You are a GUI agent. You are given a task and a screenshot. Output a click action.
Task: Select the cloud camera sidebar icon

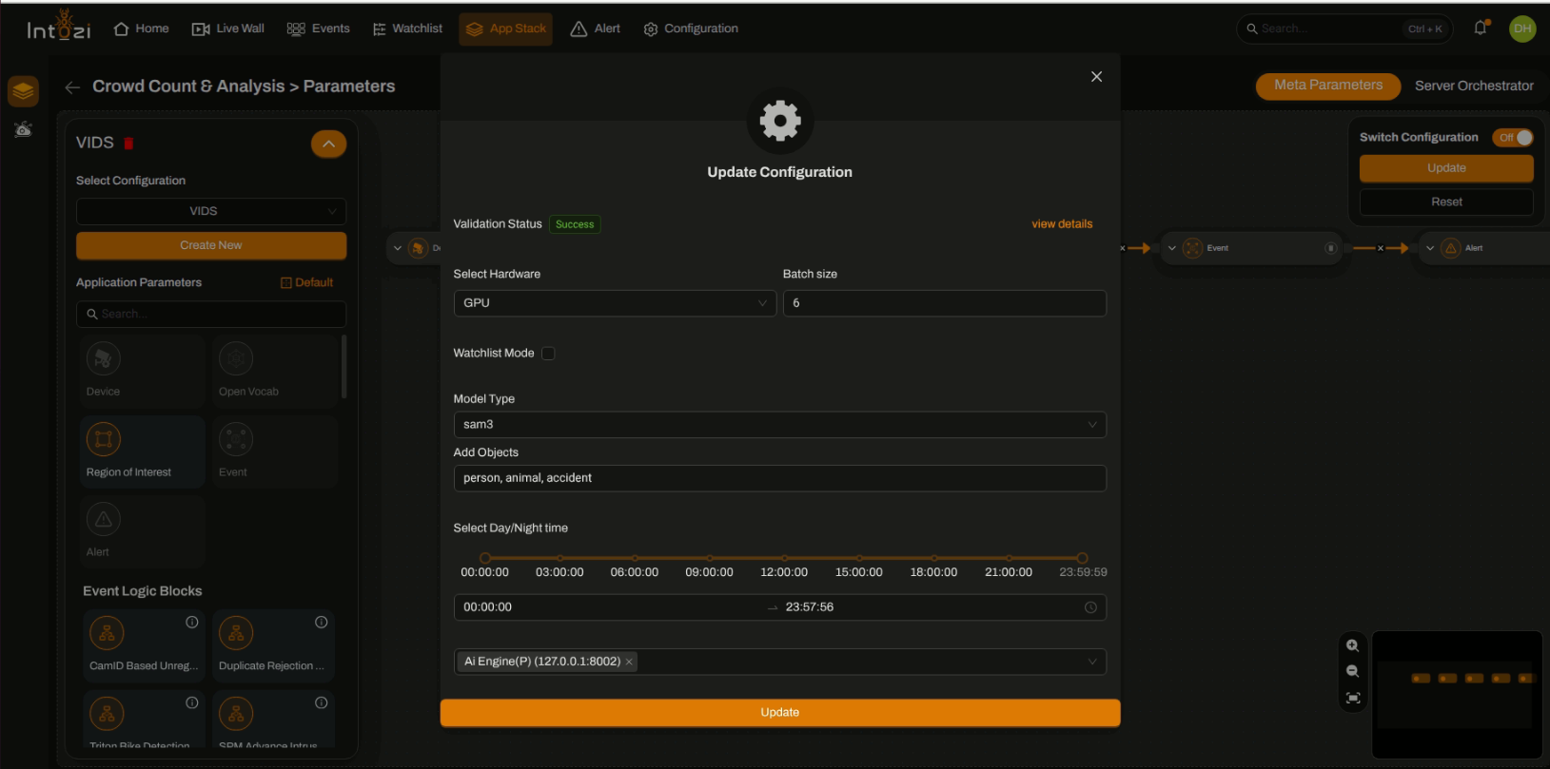click(23, 129)
